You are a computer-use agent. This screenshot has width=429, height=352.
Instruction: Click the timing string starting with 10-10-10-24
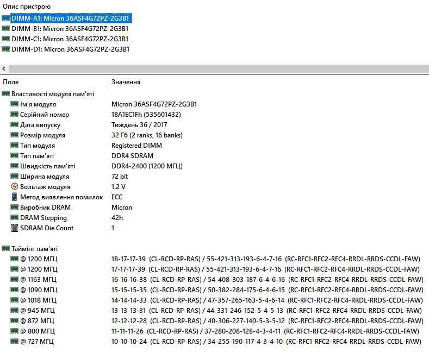pos(266,341)
